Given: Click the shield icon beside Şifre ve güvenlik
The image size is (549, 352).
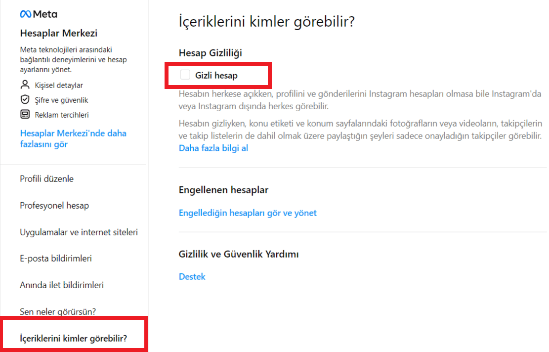Looking at the screenshot, I should click(x=25, y=99).
